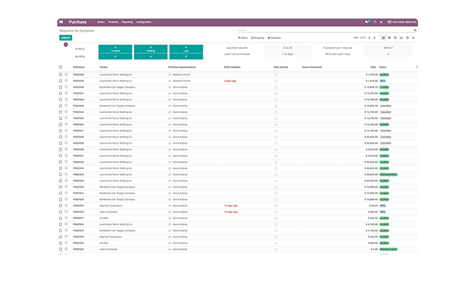
Task: Check the box for row P00229
Action: tap(61, 205)
